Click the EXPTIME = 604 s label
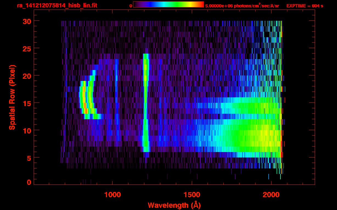Viewport: 337px width, 210px height. click(305, 6)
